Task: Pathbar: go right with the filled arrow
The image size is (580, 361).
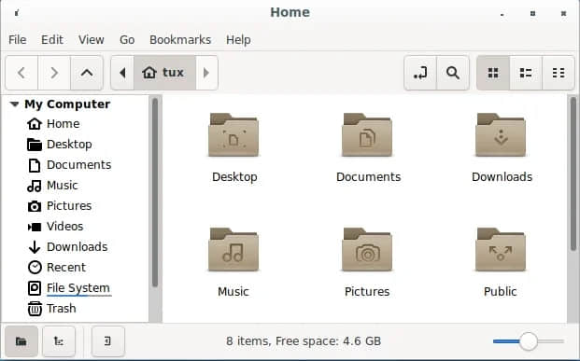Action: tap(206, 73)
